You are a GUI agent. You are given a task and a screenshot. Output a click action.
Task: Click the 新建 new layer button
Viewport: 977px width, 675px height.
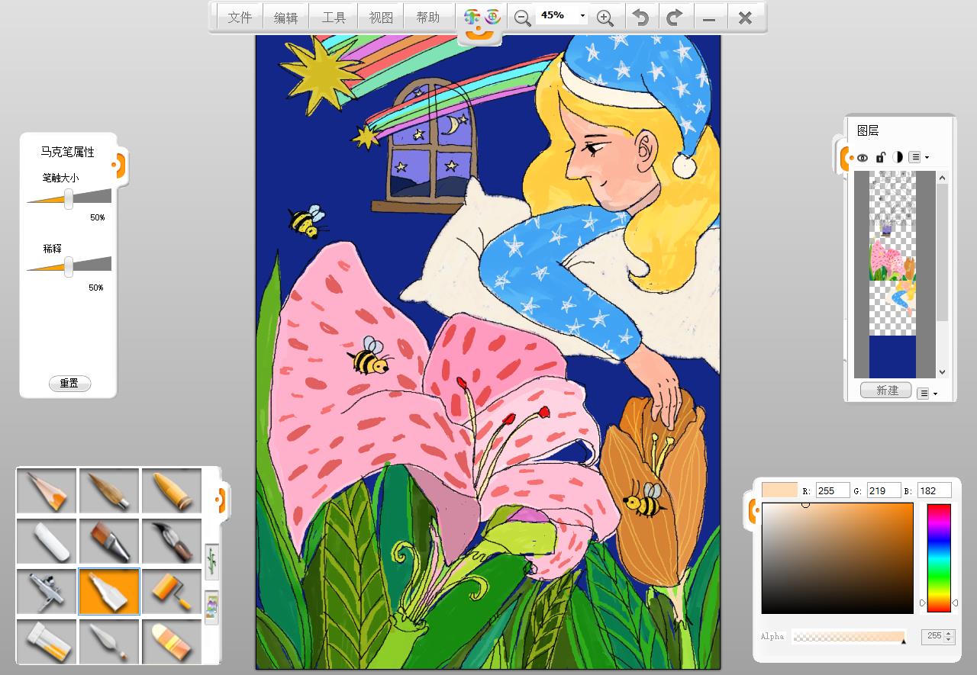[x=887, y=391]
